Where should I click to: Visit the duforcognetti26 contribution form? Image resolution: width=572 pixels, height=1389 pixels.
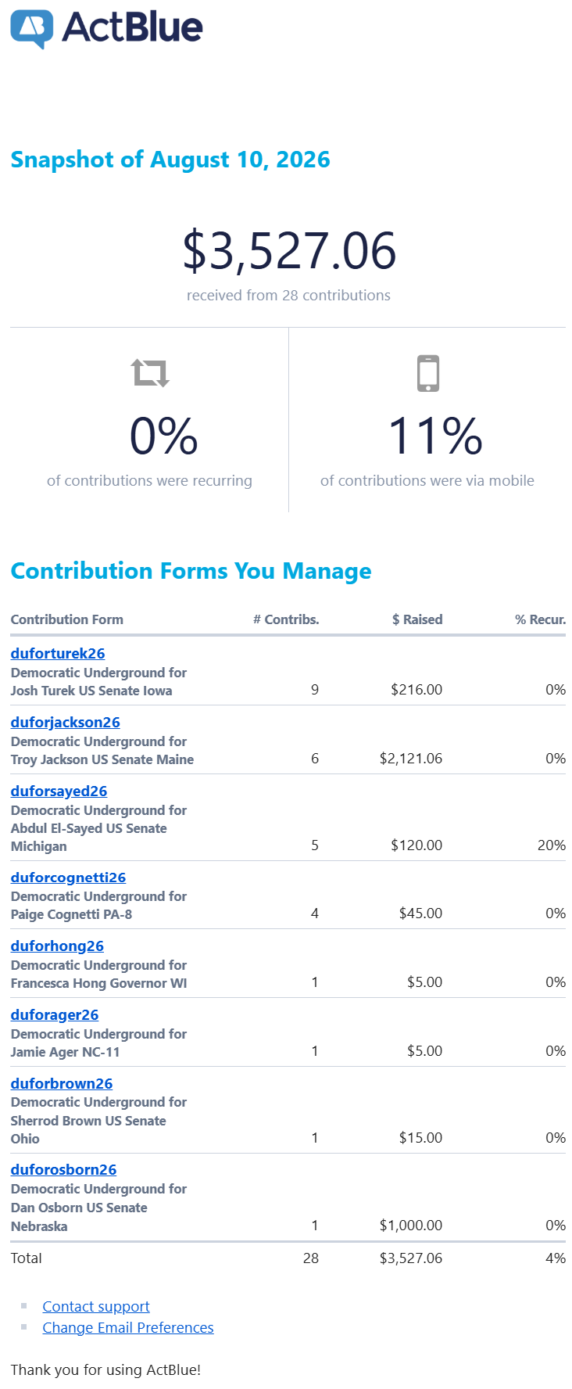coord(69,878)
